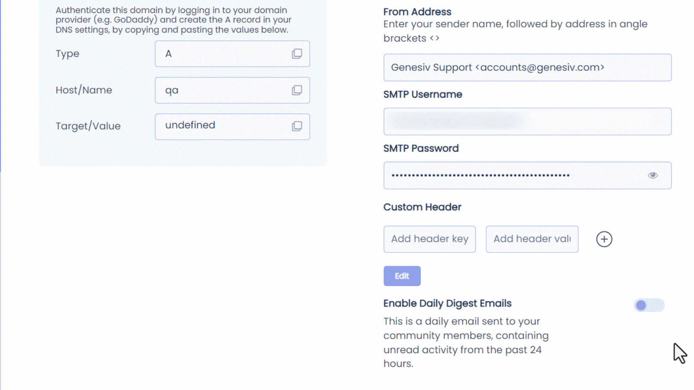694x390 pixels.
Task: Toggle Enable Daily Digest Emails switch
Action: point(649,305)
